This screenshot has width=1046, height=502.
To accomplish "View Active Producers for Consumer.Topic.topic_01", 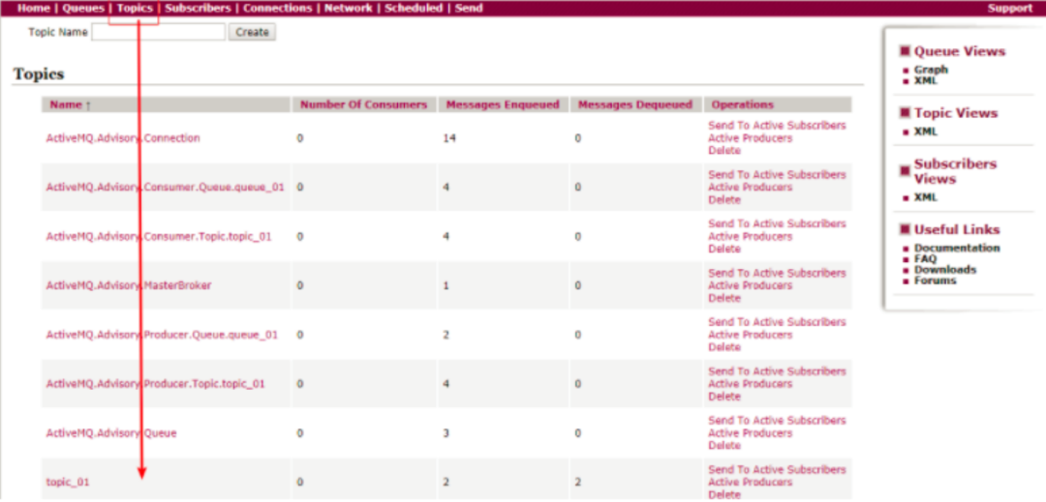I will point(751,236).
